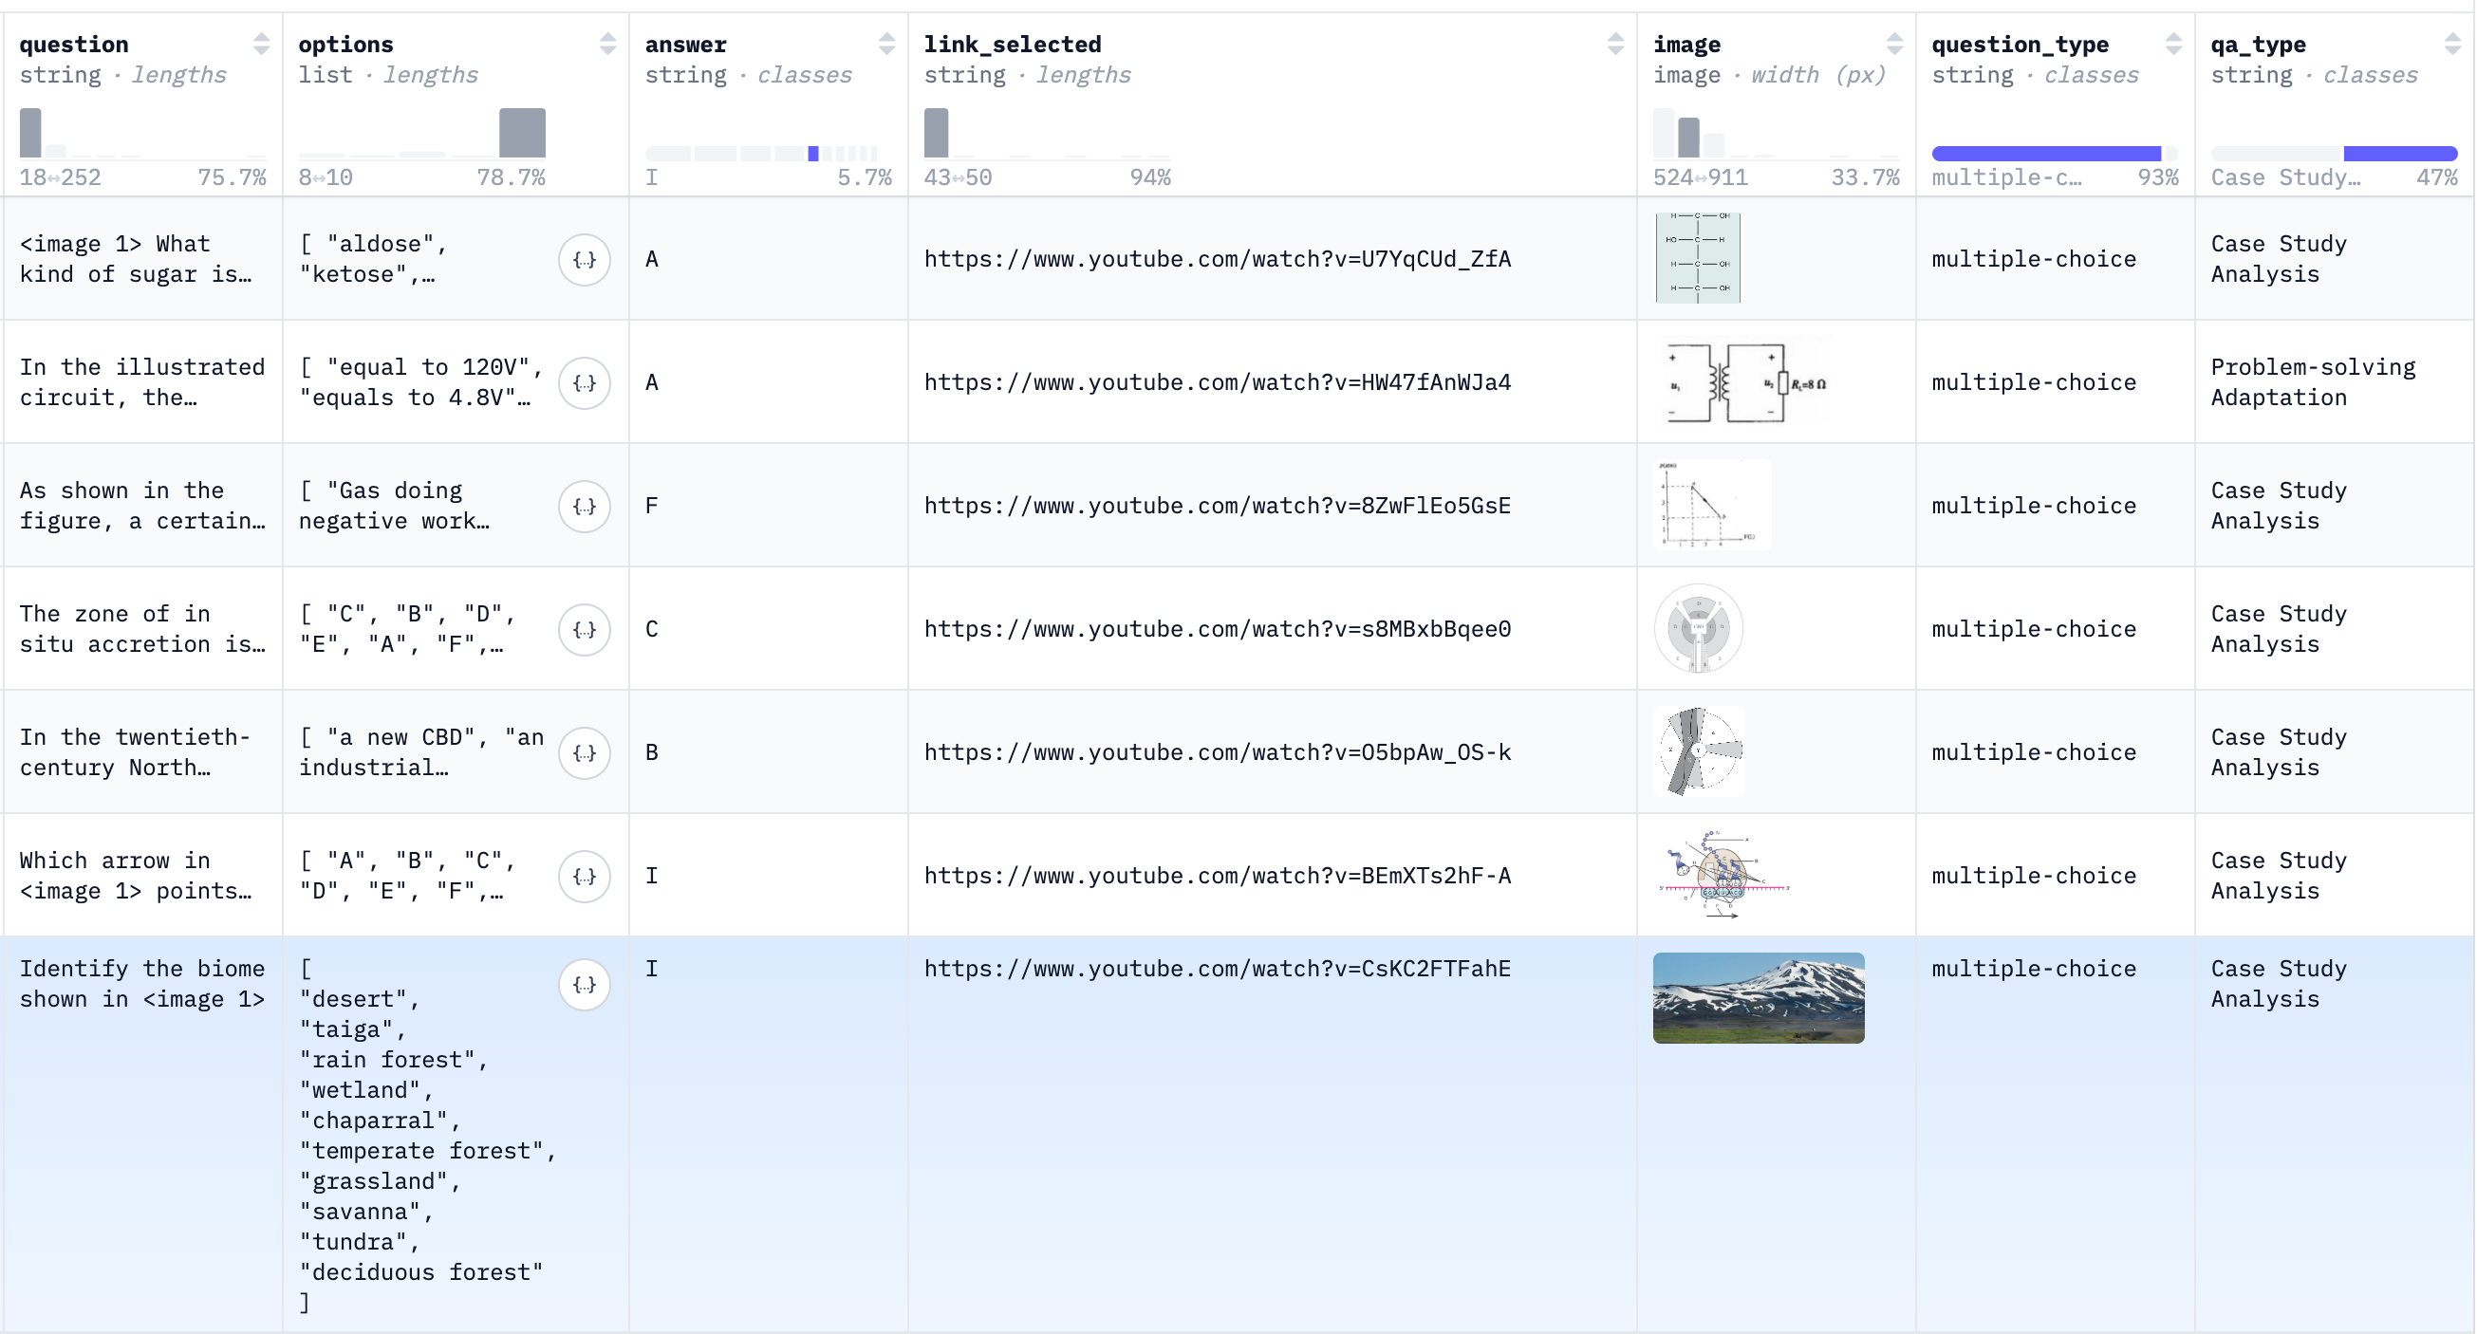The image size is (2477, 1334).
Task: Click the multiple-choice distribution bar
Action: point(2046,152)
